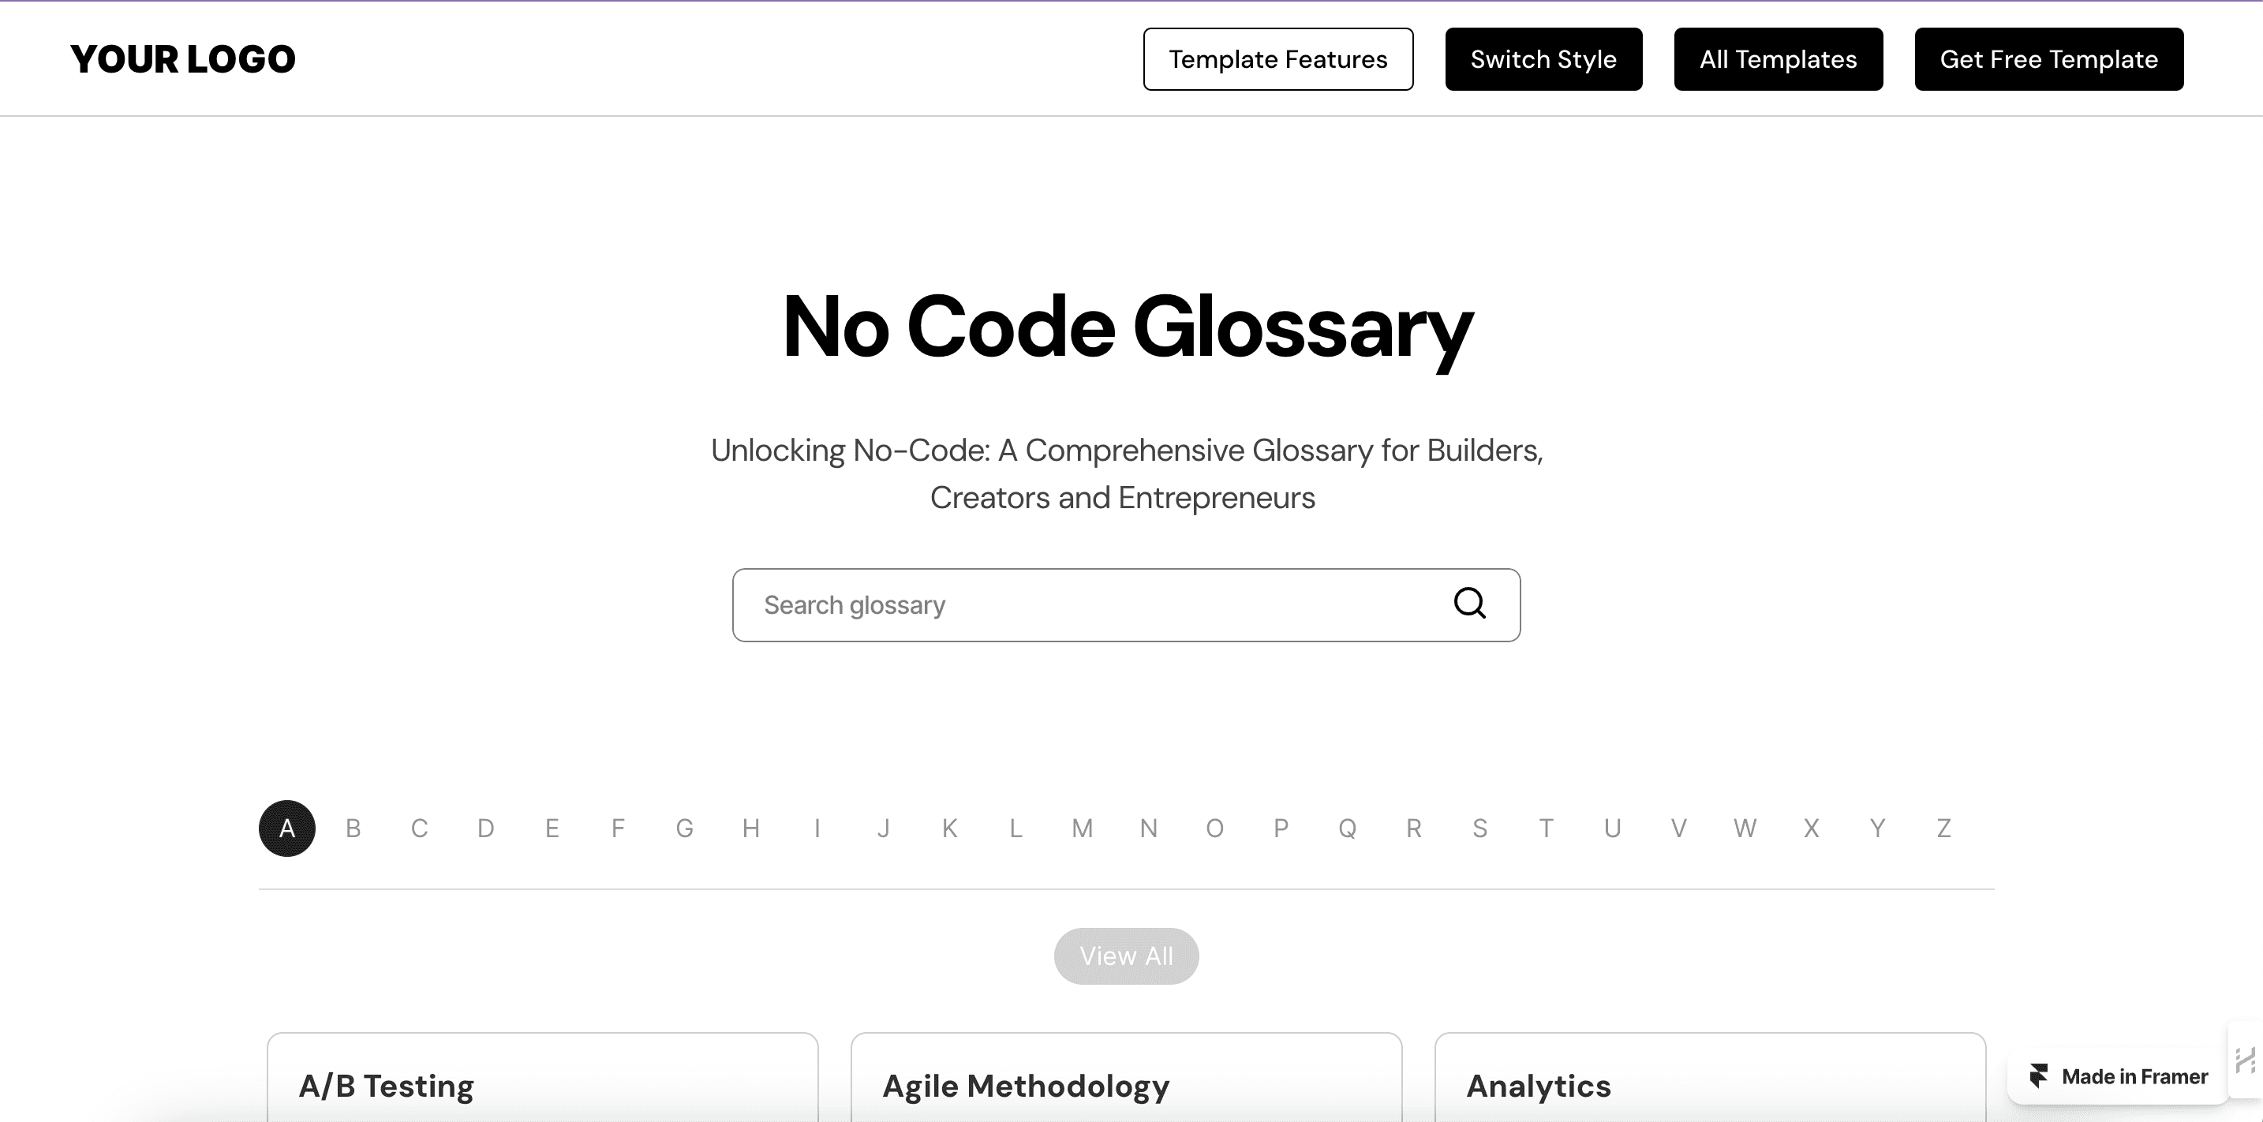2263x1122 pixels.
Task: Select letter S in alphabet navigation
Action: 1479,828
